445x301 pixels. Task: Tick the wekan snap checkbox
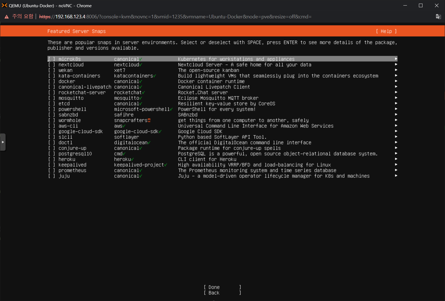51,70
